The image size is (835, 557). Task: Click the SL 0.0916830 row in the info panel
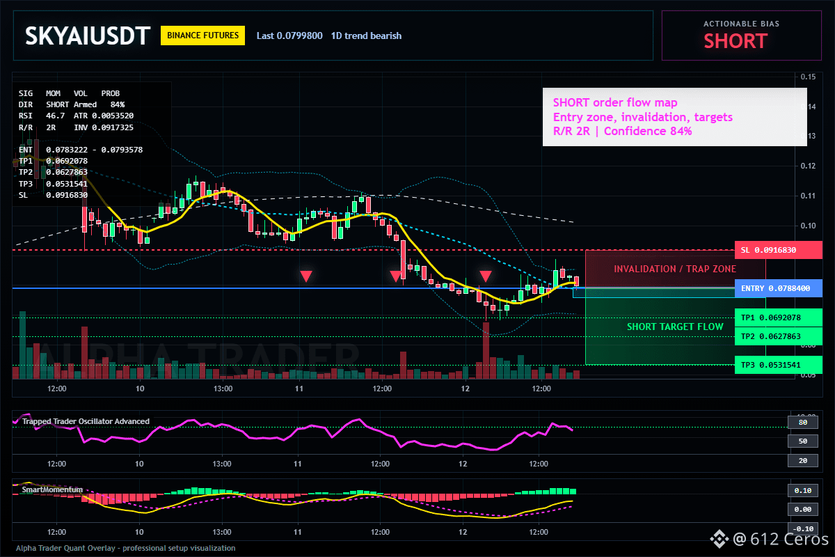tap(53, 195)
